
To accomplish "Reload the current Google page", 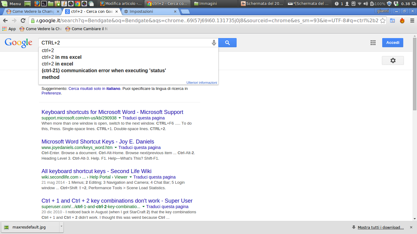I will tap(23, 20).
